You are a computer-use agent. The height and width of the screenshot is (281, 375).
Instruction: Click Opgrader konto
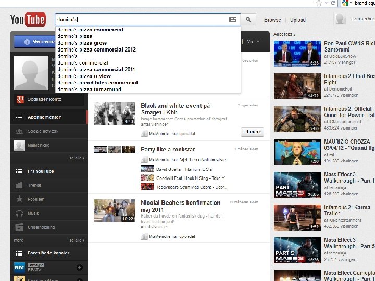(44, 99)
